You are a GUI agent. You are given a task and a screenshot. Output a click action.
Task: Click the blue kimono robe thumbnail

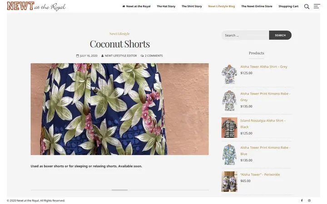(229, 155)
